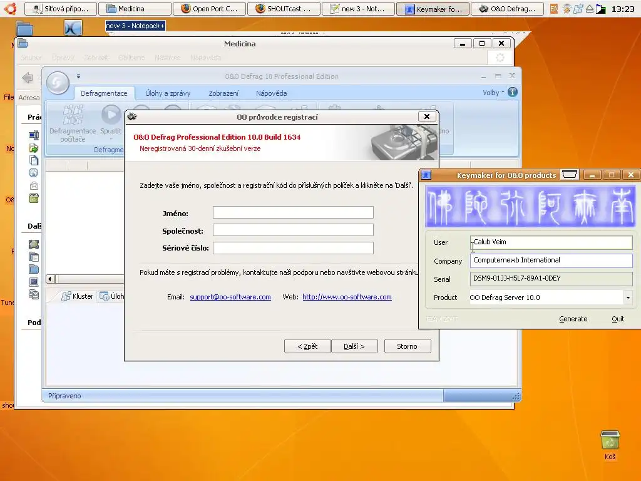
Task: Switch to the Nápověda ribbon tab
Action: pyautogui.click(x=272, y=93)
